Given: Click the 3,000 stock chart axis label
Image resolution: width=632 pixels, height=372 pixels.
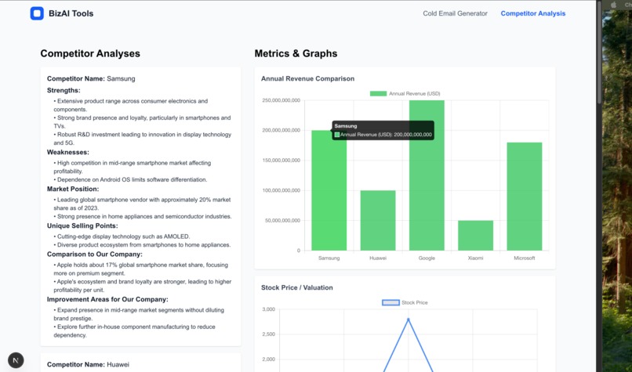Looking at the screenshot, I should click(x=268, y=309).
